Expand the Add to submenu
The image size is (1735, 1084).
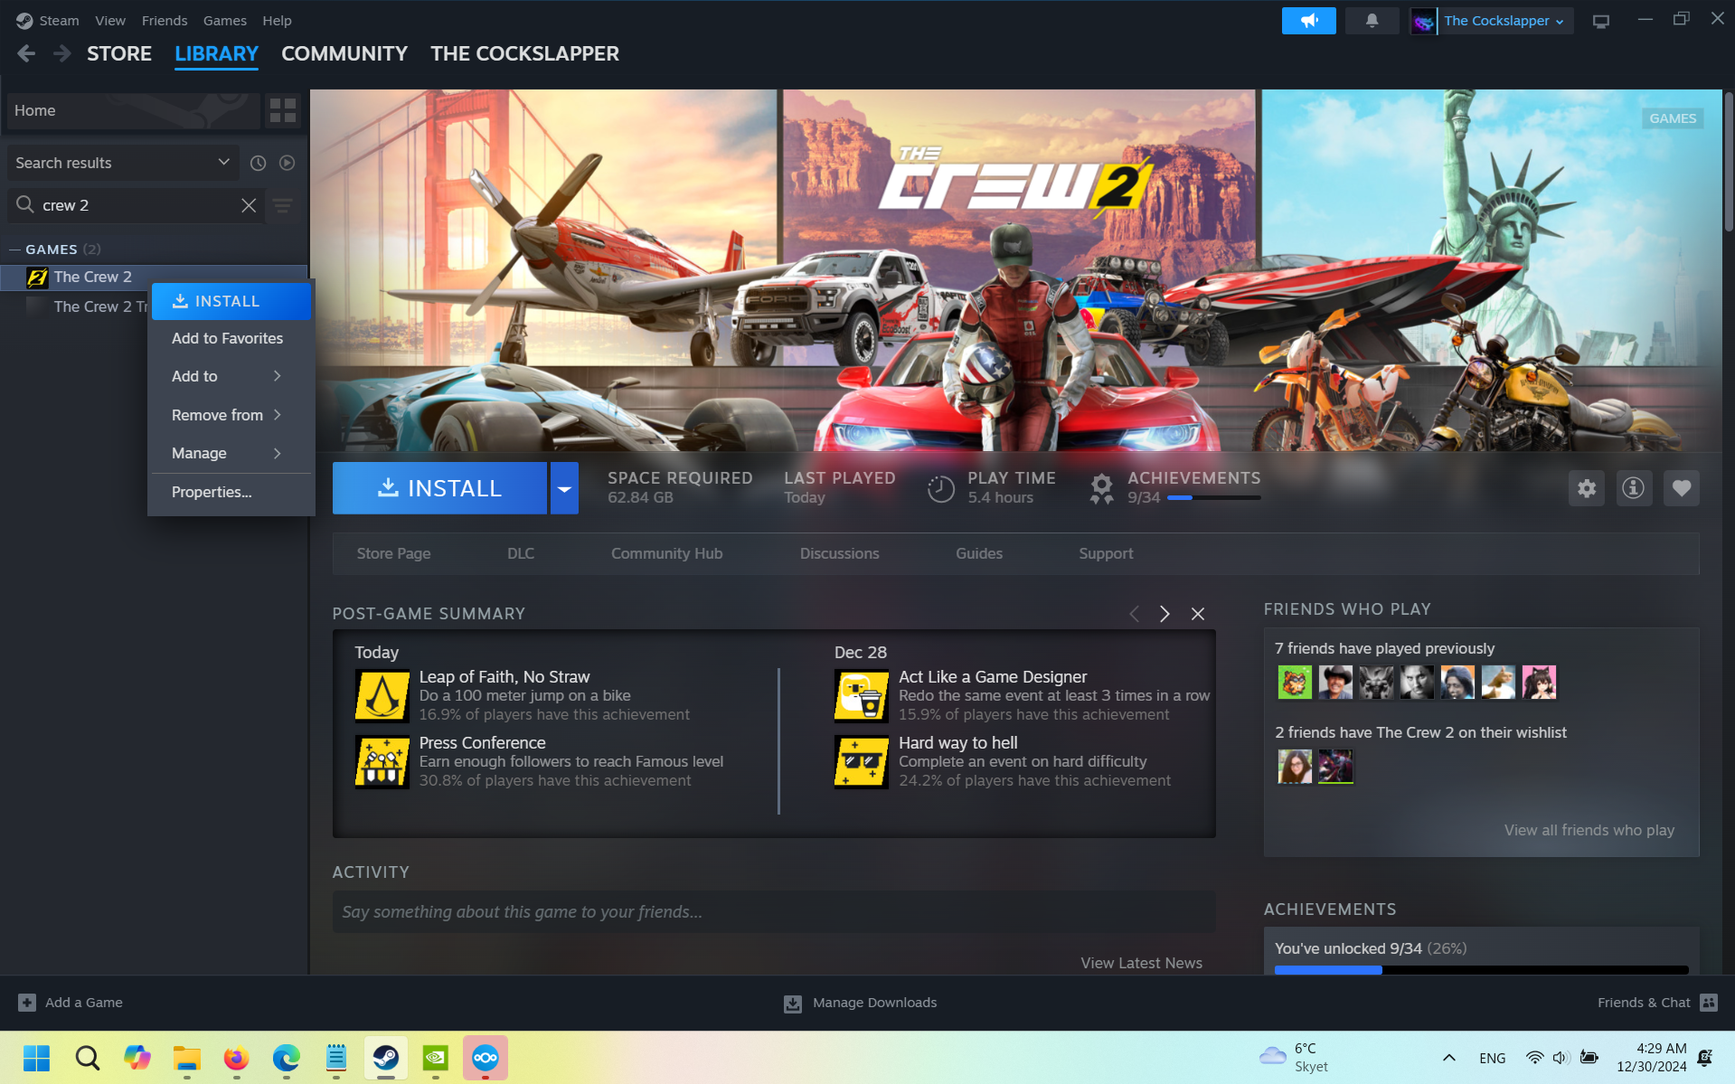tap(231, 376)
